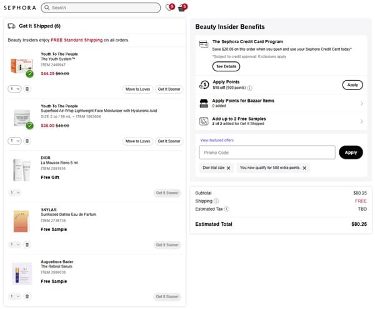Focus the Search input box

[101, 8]
